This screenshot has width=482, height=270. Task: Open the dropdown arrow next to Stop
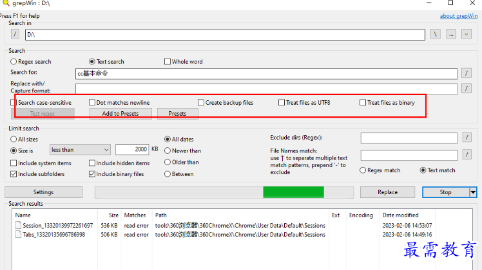click(x=473, y=192)
